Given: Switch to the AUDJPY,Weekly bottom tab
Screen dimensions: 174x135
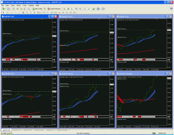Looking at the screenshot, I should point(62,130).
